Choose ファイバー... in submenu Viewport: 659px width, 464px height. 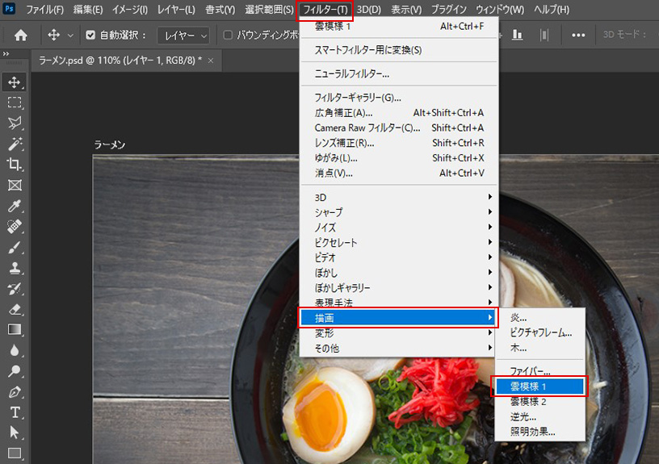[539, 371]
